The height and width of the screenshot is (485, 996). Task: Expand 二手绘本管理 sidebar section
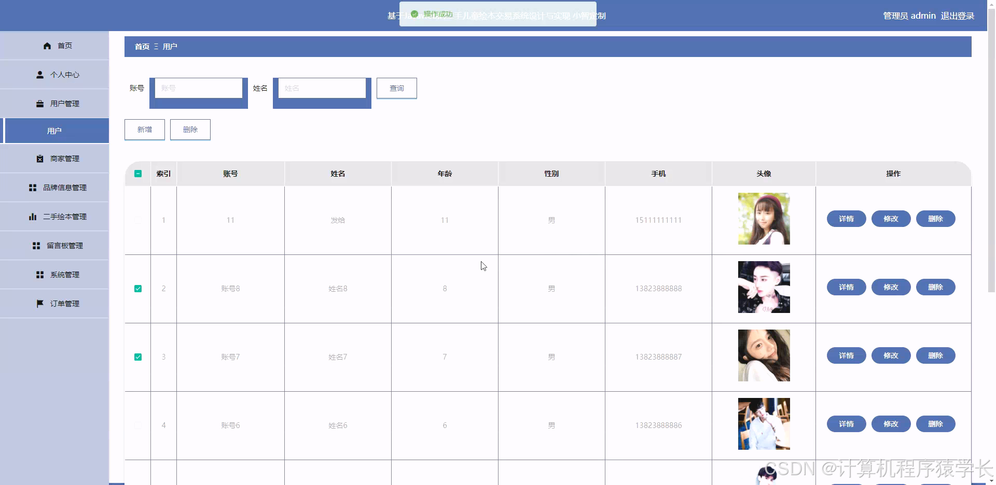[x=54, y=217]
